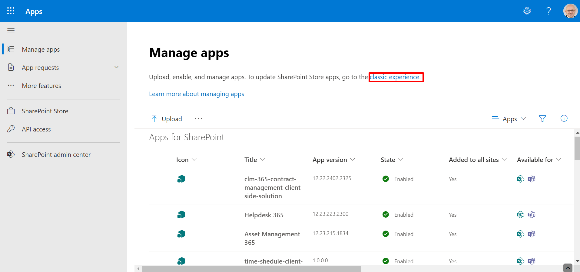Click version 12.22.2402.2325 cell
580x272 pixels.
[x=332, y=178]
